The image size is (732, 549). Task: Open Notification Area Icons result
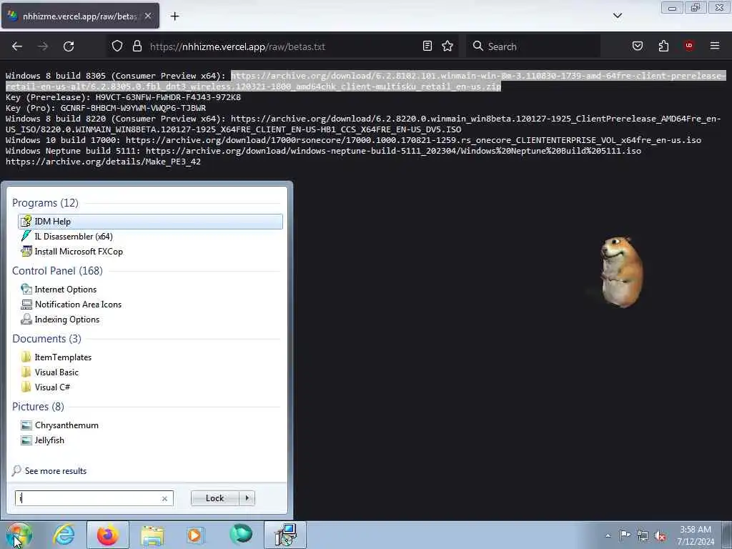coord(150,305)
